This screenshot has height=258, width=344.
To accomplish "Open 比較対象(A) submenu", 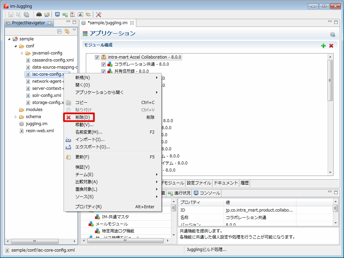I will click(117, 182).
